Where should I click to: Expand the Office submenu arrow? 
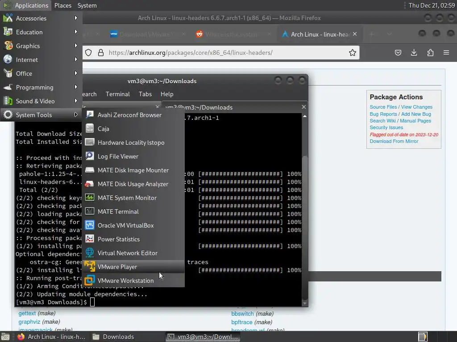pyautogui.click(x=76, y=73)
